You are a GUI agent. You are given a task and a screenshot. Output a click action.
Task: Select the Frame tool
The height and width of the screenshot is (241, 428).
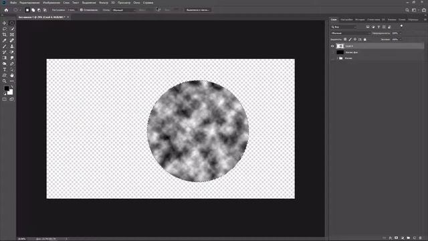tap(12, 35)
